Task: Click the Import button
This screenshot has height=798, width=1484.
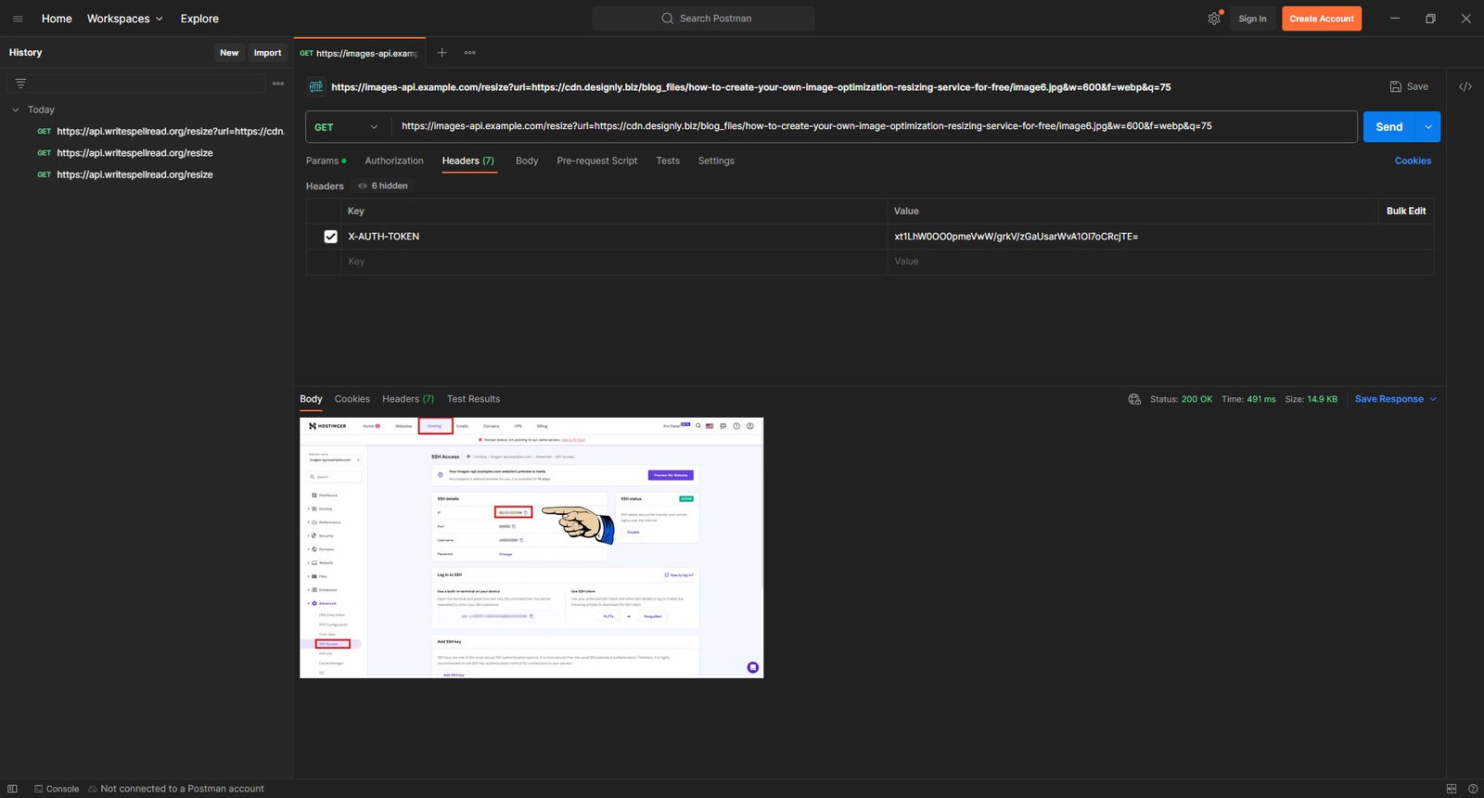Action: coord(267,53)
